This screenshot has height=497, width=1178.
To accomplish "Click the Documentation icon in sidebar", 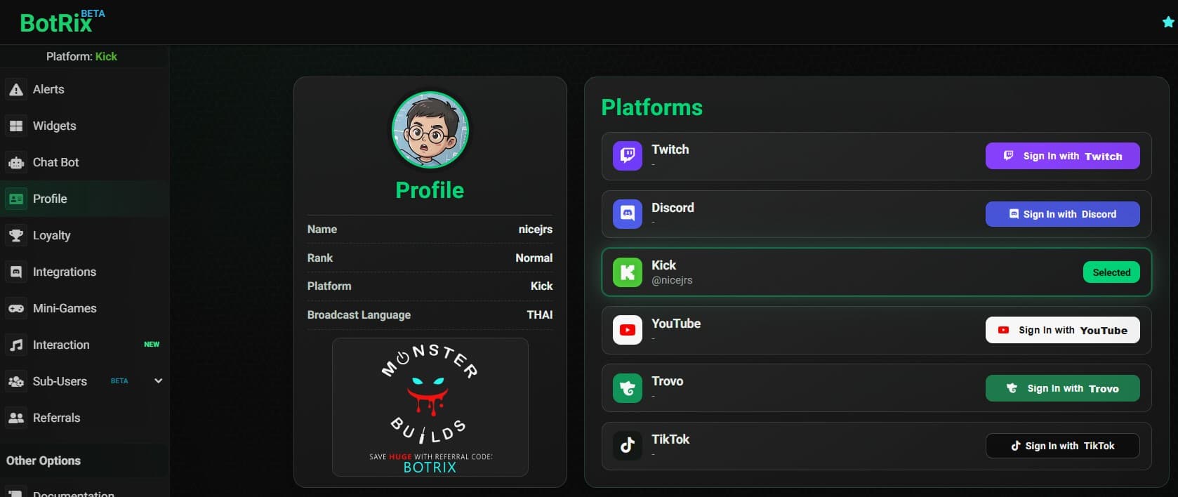I will pyautogui.click(x=16, y=492).
